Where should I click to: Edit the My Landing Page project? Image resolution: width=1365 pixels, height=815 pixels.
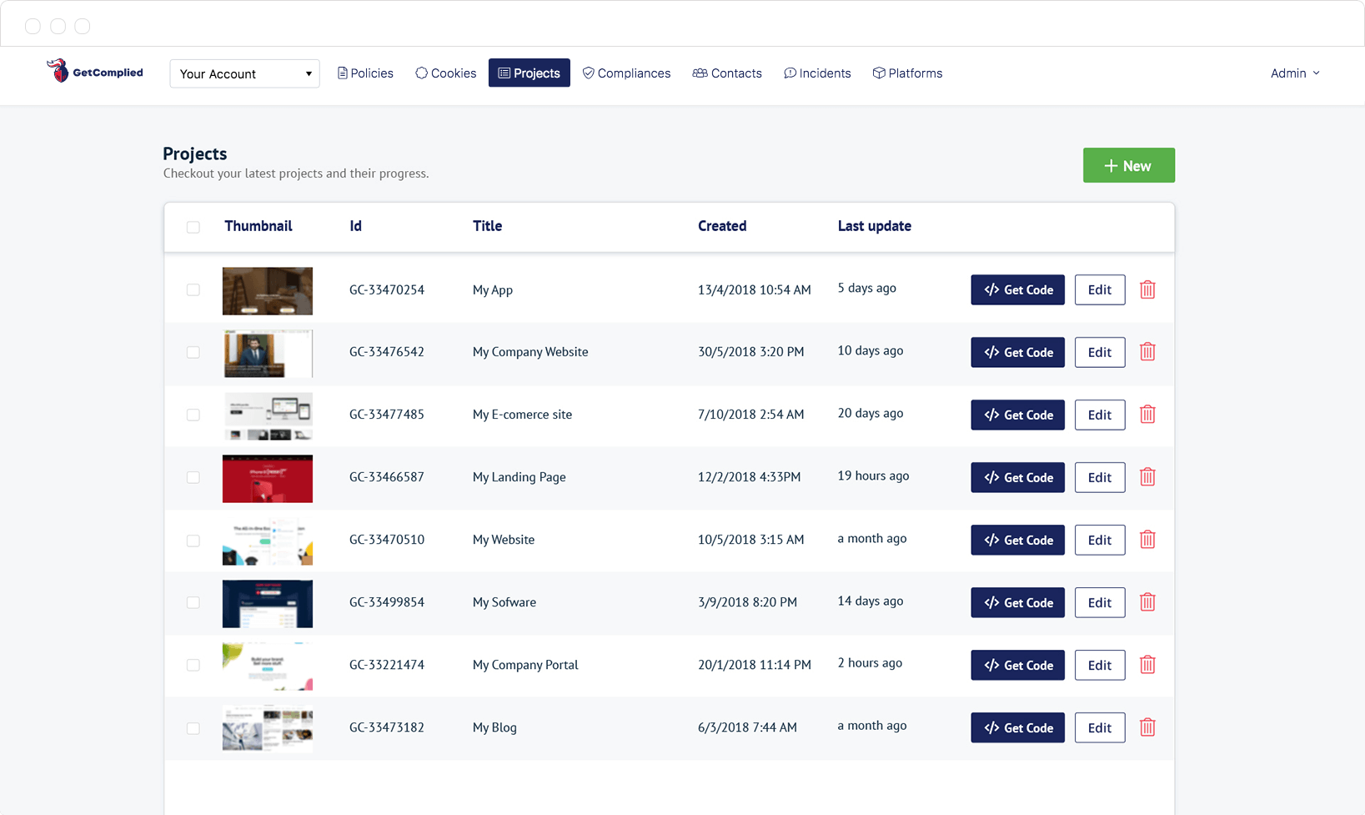coord(1099,477)
